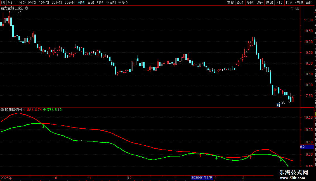Viewport: 316px width, 181px height.
Task: Click the 财 finance marker icon
Action: [x=278, y=105]
